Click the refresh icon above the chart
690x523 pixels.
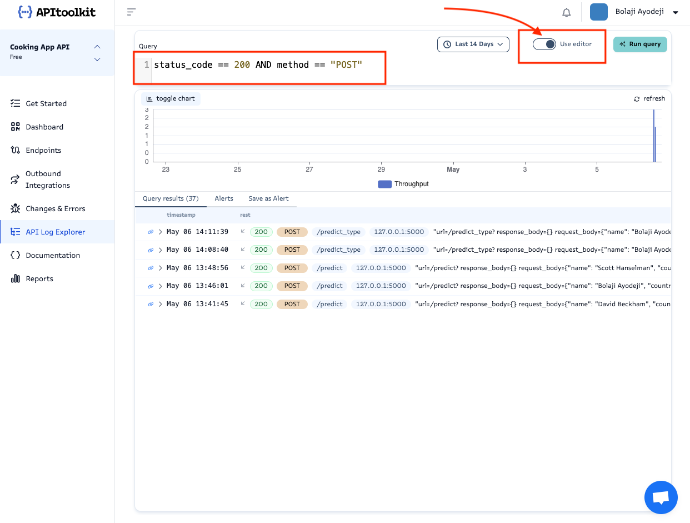point(637,98)
